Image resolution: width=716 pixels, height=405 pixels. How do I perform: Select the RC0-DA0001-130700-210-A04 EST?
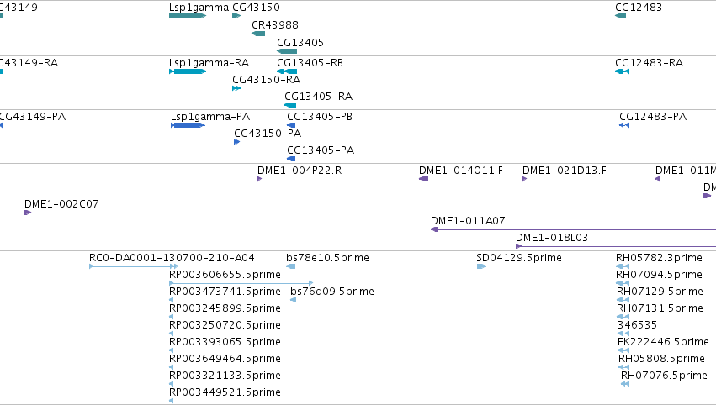tap(134, 266)
